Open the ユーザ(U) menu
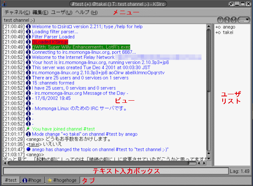Image resolution: width=253 pixels, height=186 pixels. pos(61,12)
